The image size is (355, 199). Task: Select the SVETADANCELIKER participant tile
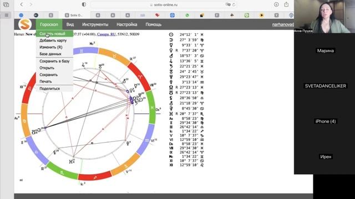pos(326,86)
